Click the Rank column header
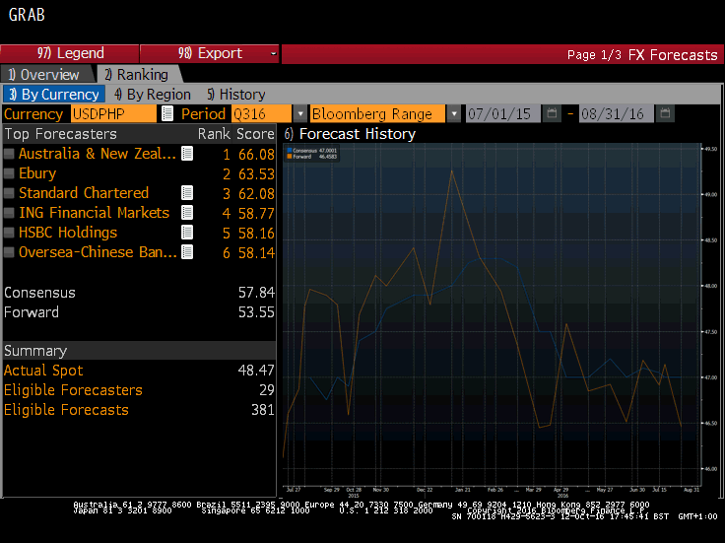The image size is (725, 543). click(214, 134)
